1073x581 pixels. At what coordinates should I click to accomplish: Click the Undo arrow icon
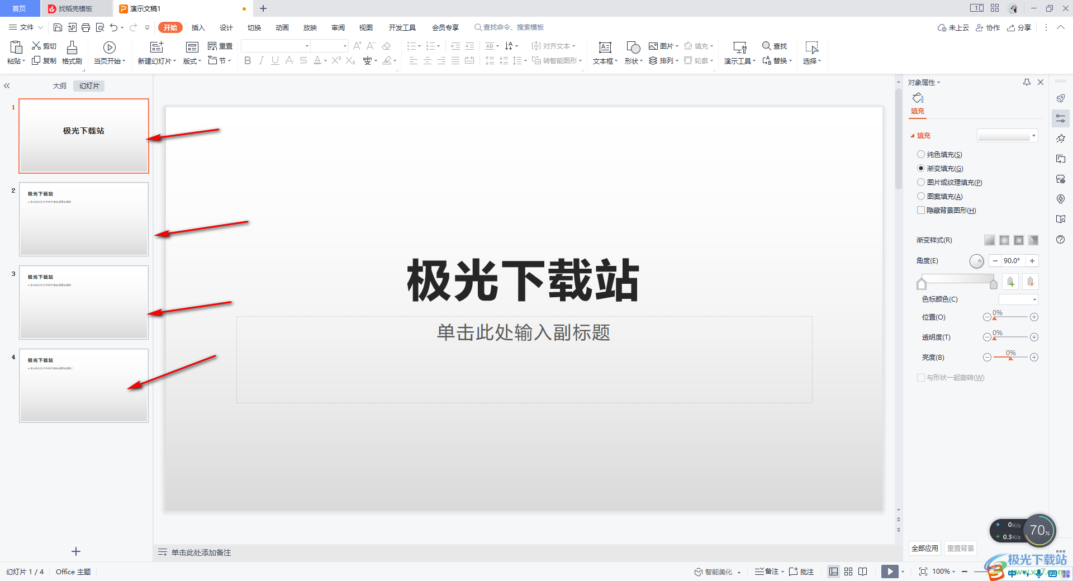tap(114, 27)
